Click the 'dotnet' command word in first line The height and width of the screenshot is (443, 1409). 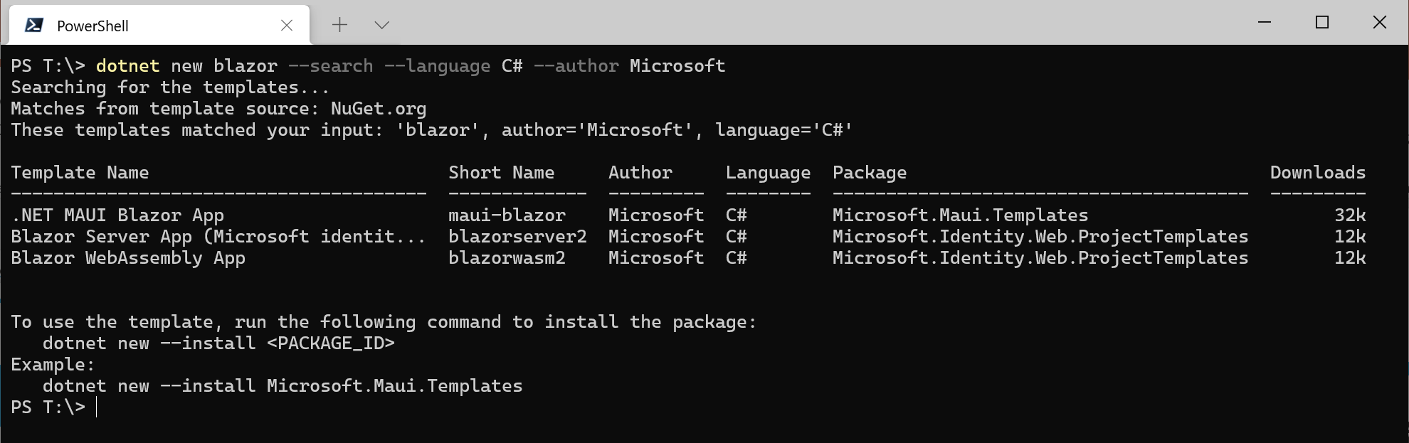pos(127,66)
